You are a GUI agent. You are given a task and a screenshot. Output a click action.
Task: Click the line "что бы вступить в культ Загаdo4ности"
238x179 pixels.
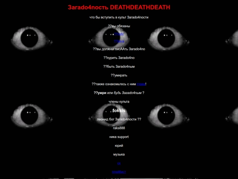(119, 17)
